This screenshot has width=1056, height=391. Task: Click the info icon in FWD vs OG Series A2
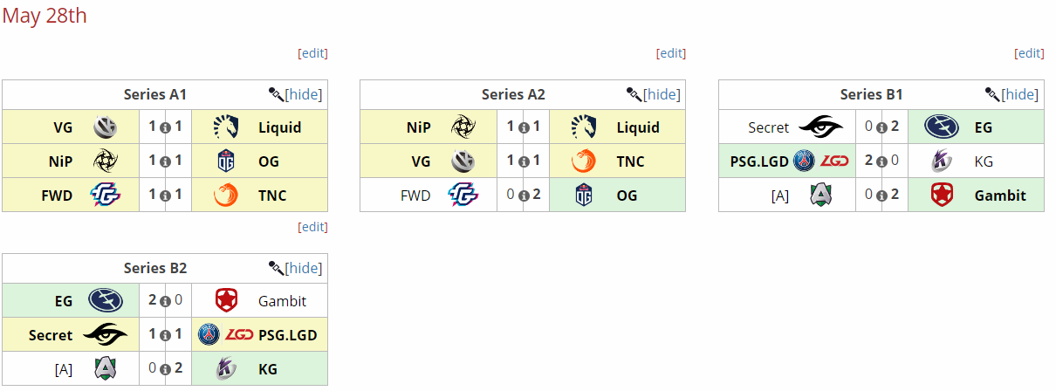pyautogui.click(x=524, y=196)
